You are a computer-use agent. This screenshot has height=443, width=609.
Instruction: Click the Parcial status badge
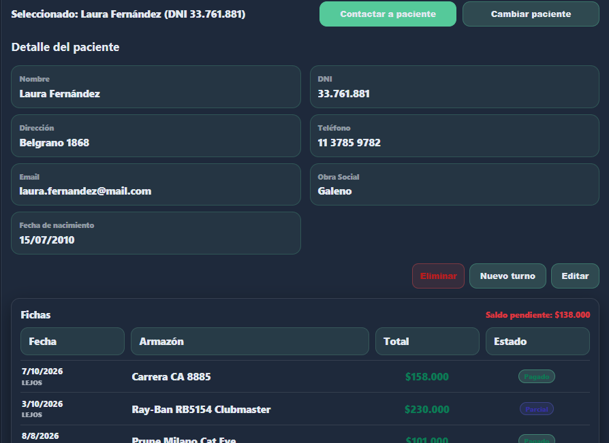(x=536, y=409)
